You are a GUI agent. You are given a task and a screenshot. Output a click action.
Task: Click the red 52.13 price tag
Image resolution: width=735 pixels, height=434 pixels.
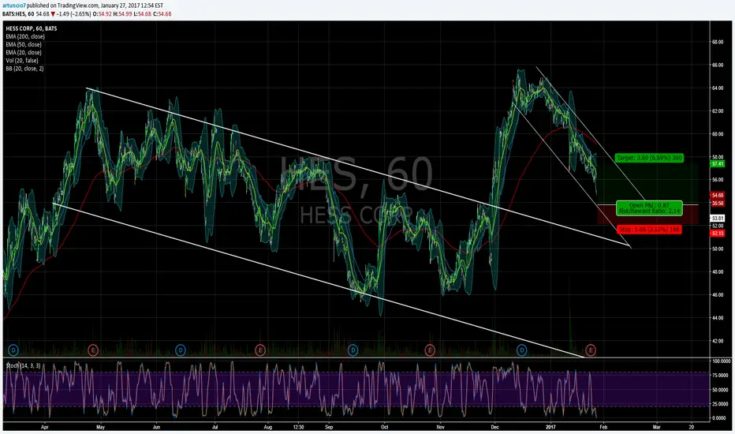point(718,234)
